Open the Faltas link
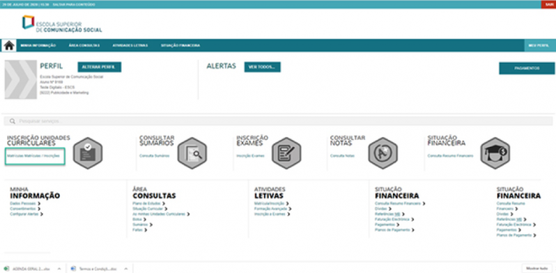 137,230
